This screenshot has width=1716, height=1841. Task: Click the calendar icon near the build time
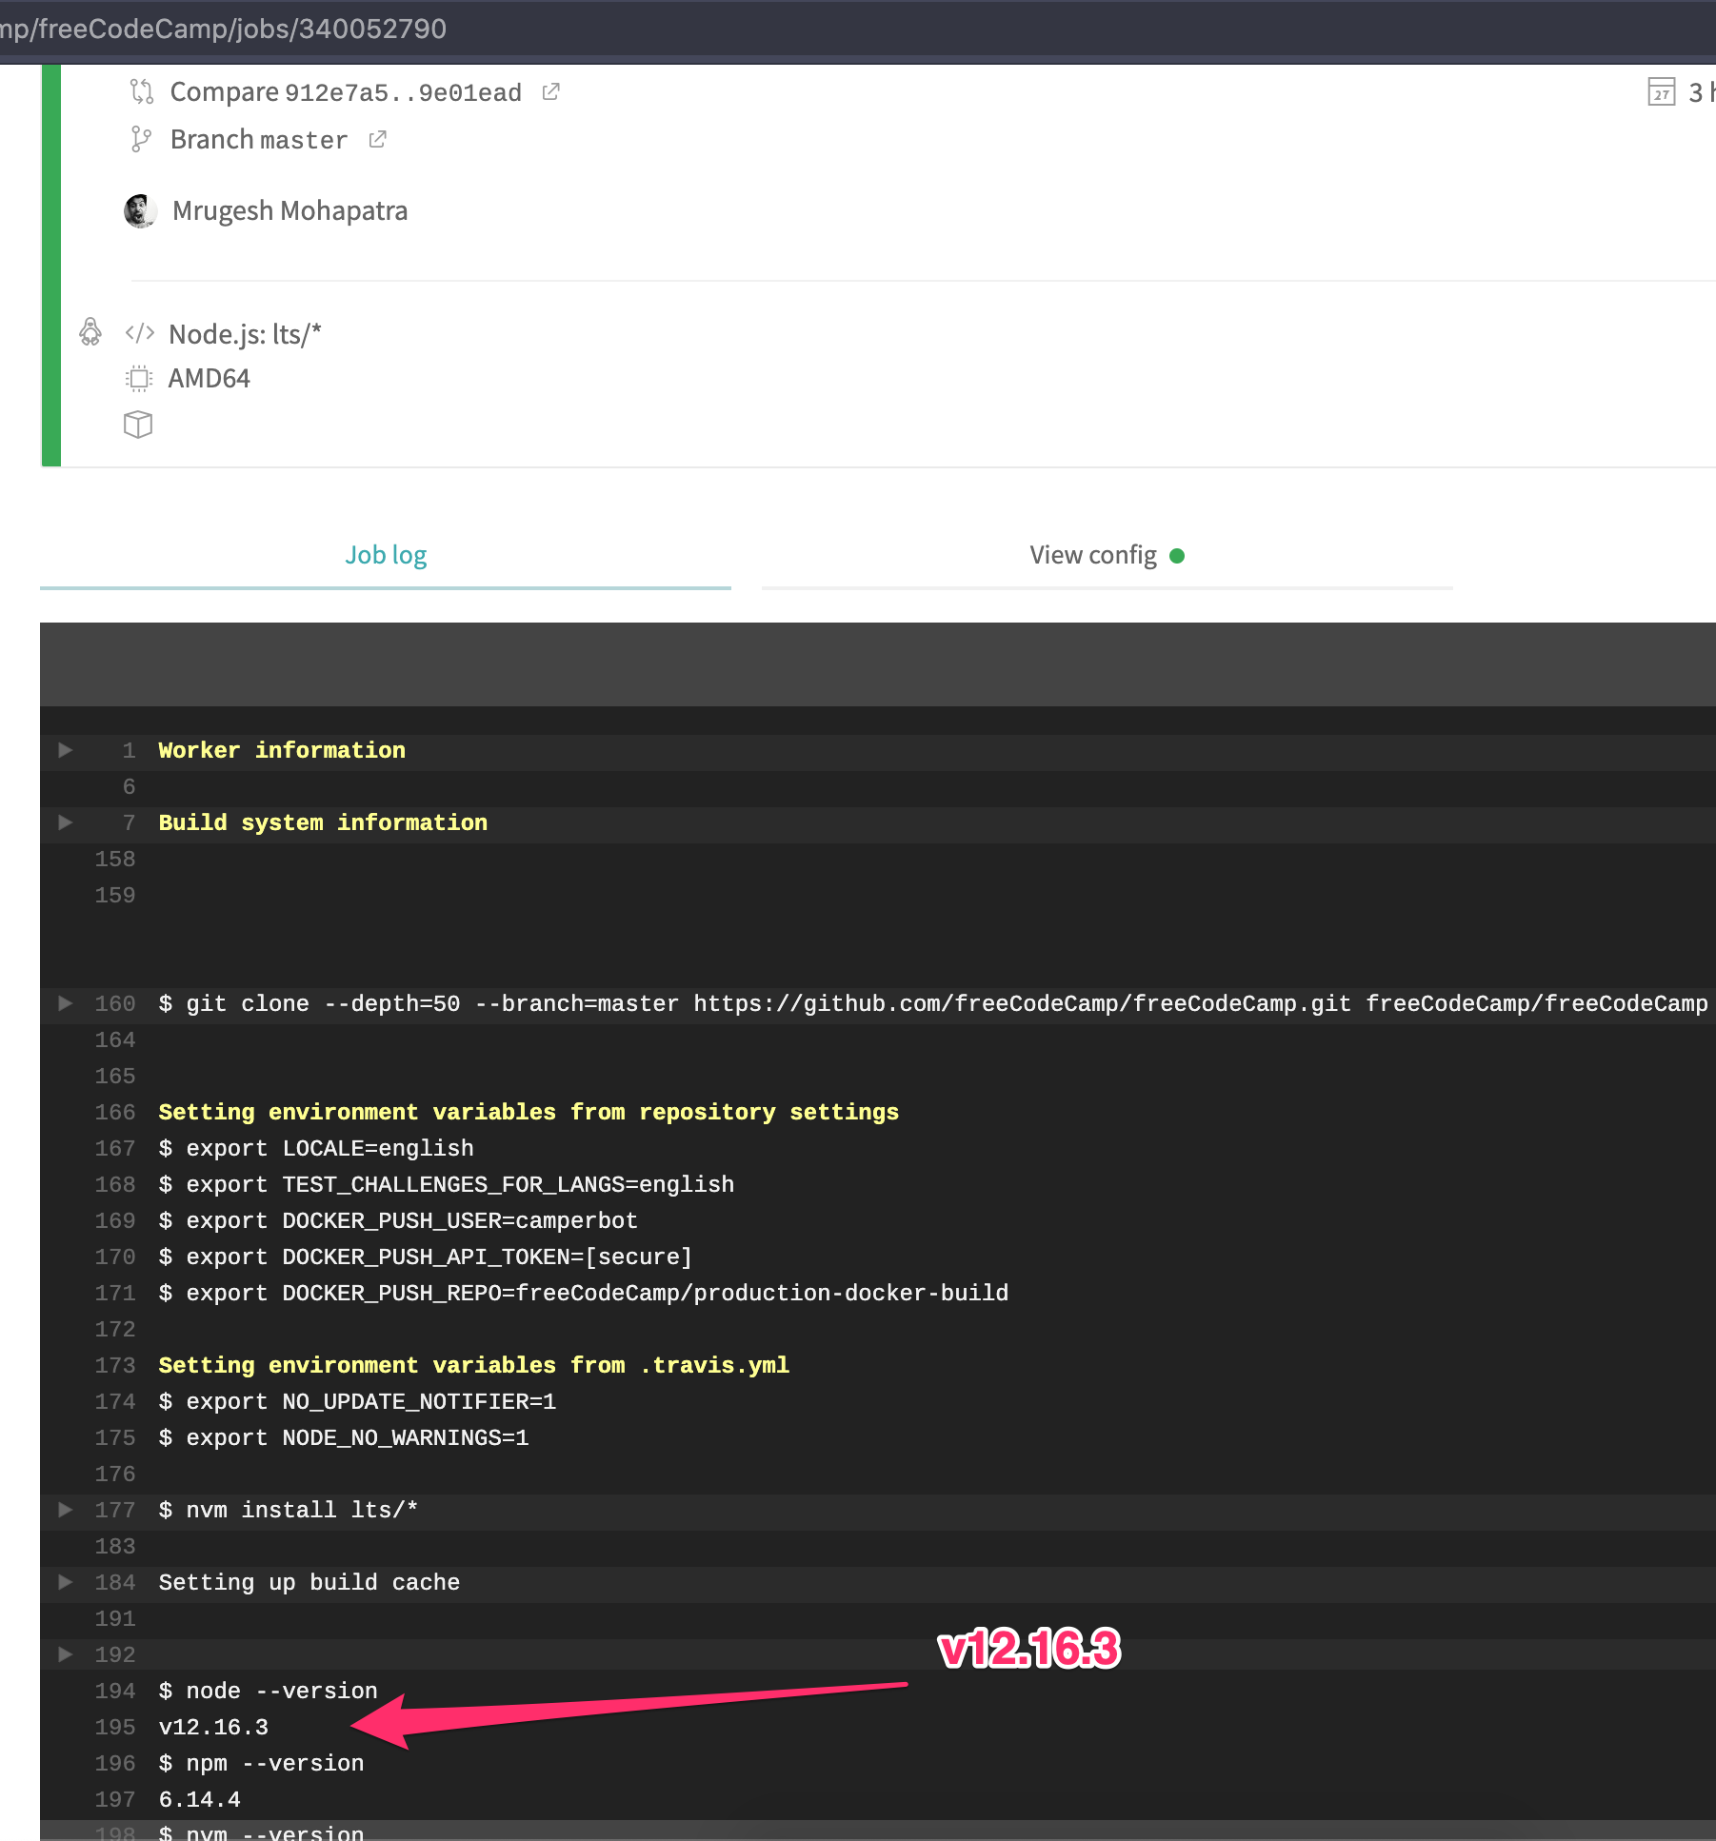(1661, 92)
